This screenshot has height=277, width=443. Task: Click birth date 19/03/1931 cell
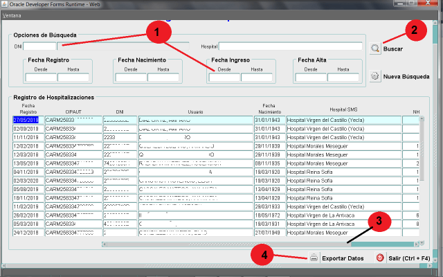coord(270,224)
